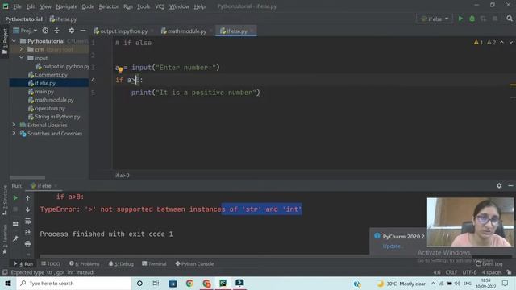Open the TODO tool window

[x=51, y=263]
